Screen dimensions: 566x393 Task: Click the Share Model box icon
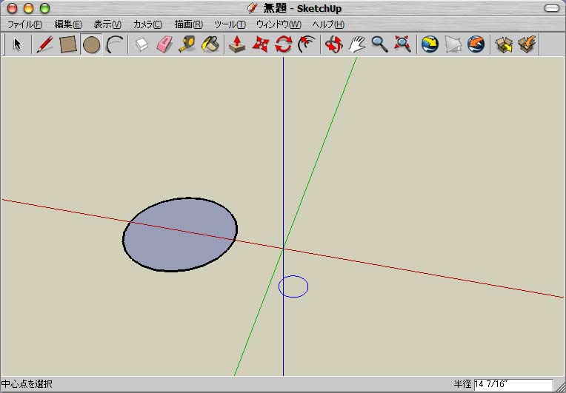coord(527,44)
